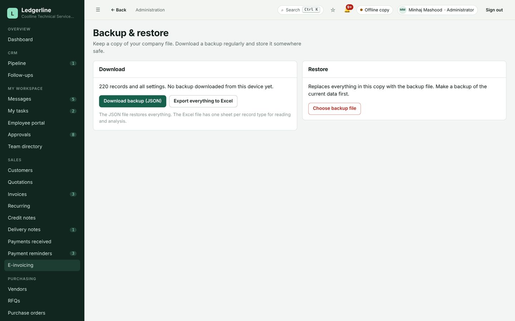
Task: Open Approvals
Action: tap(42, 135)
